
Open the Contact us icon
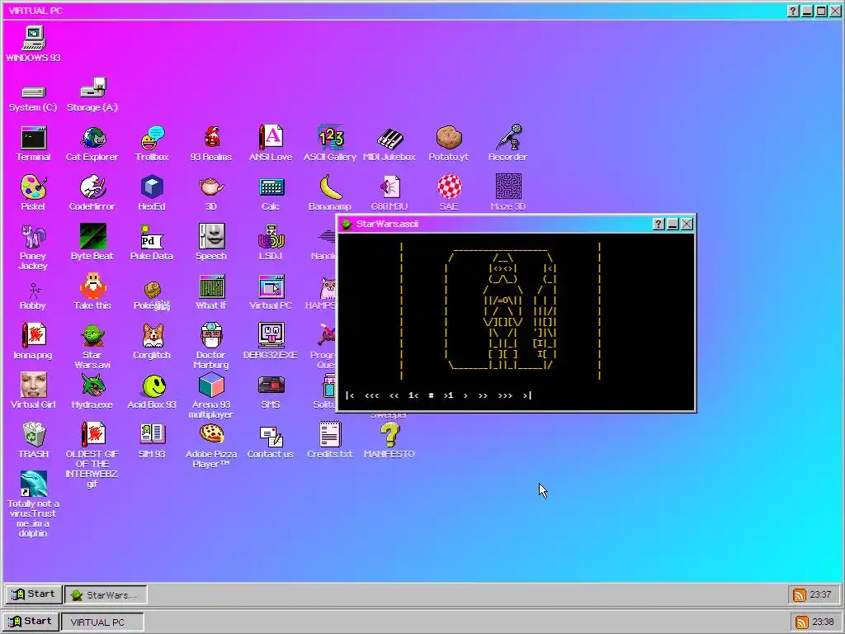[271, 435]
